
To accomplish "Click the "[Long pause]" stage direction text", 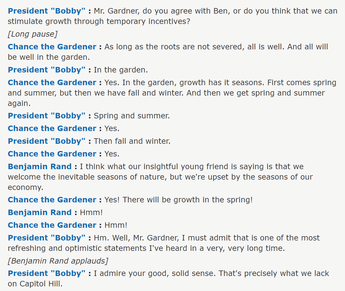I will point(33,34).
